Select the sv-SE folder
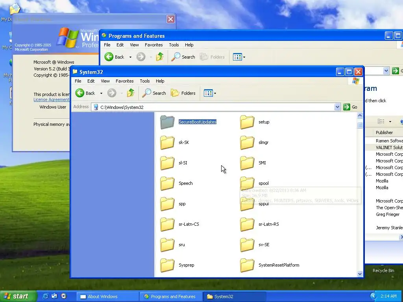This screenshot has width=403, height=302. point(255,245)
